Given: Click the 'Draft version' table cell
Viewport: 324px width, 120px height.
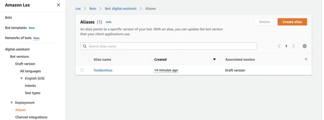Looking at the screenshot, I should click(x=235, y=70).
